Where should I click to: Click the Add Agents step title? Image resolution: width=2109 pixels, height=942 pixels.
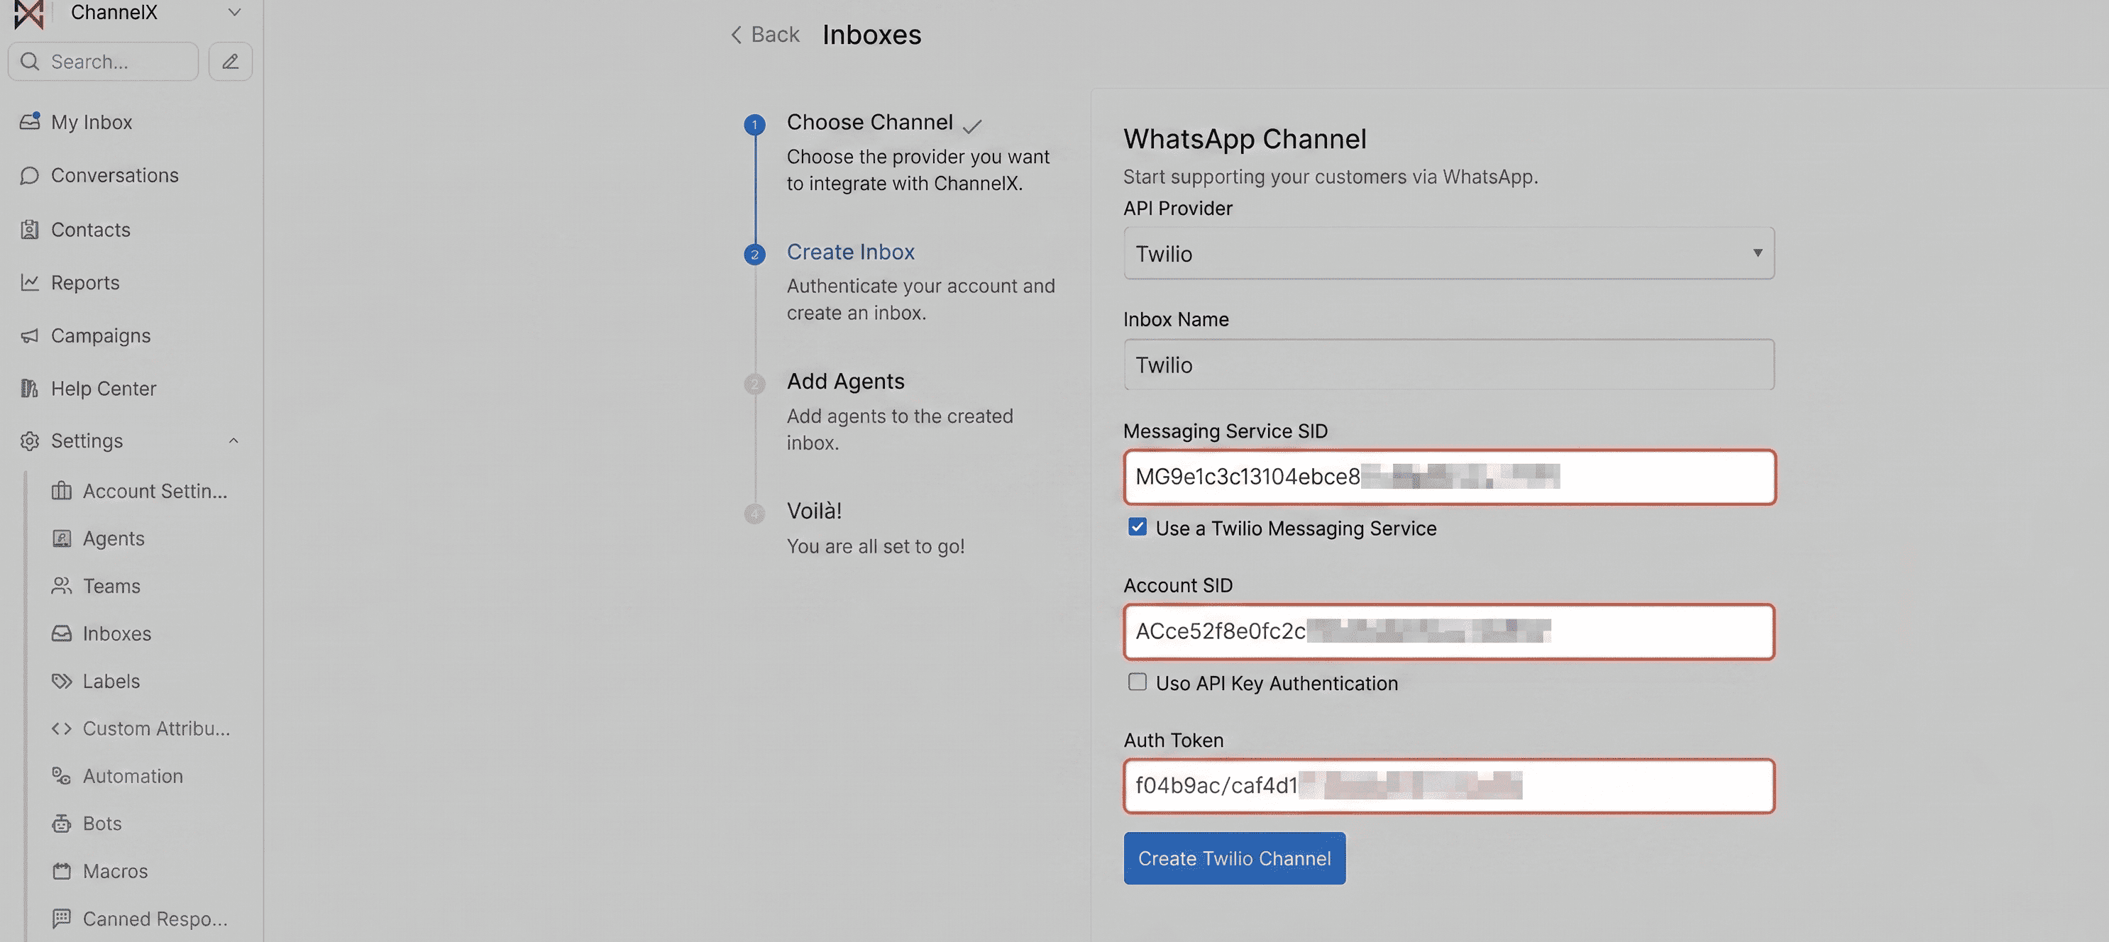846,381
